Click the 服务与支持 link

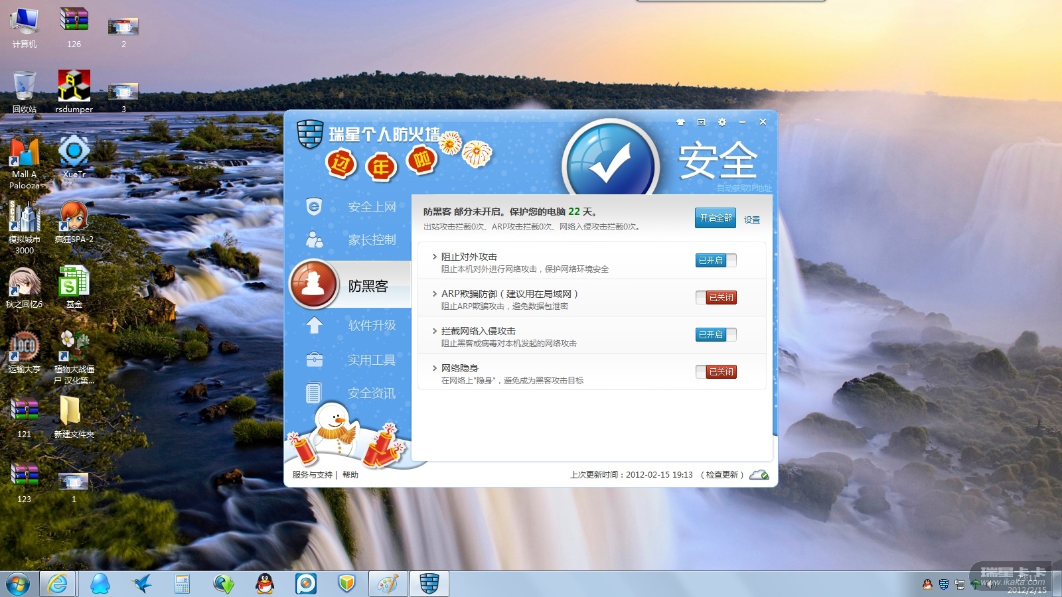312,475
